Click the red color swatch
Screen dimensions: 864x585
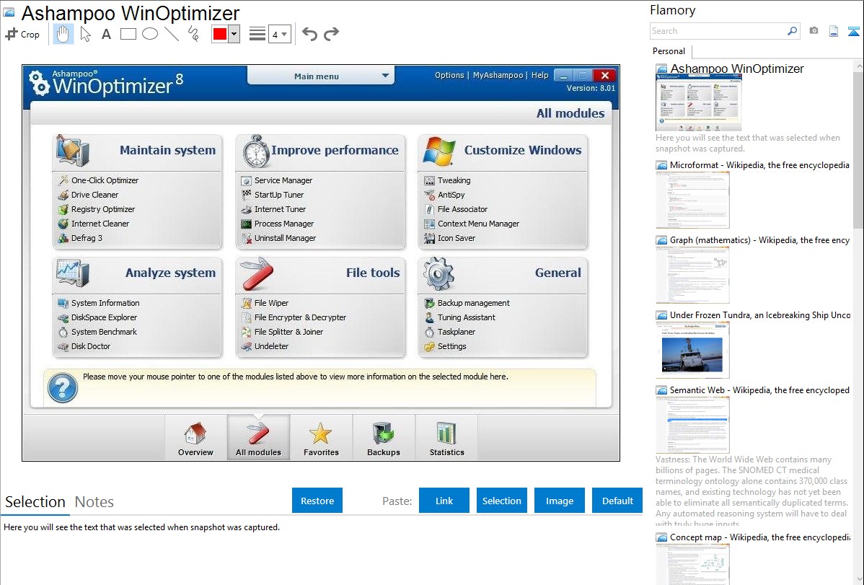point(220,34)
